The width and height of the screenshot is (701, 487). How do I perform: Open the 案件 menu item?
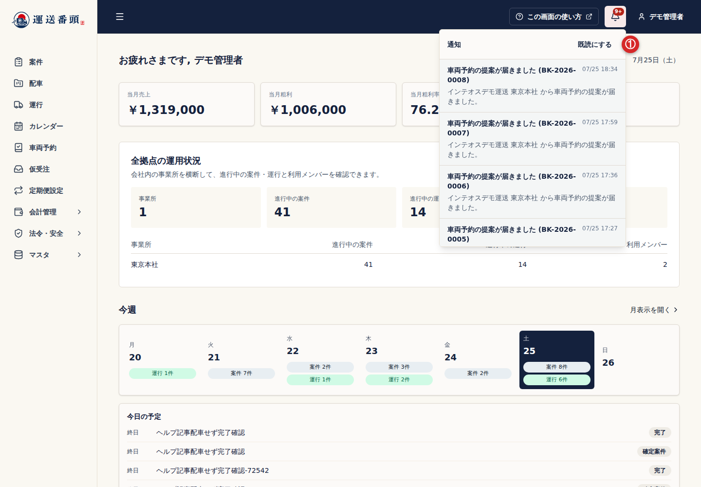(48, 62)
